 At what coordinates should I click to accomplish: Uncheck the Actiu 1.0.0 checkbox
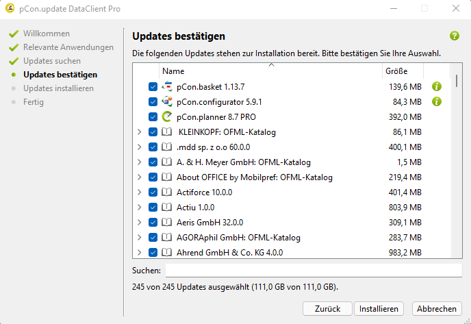point(153,207)
